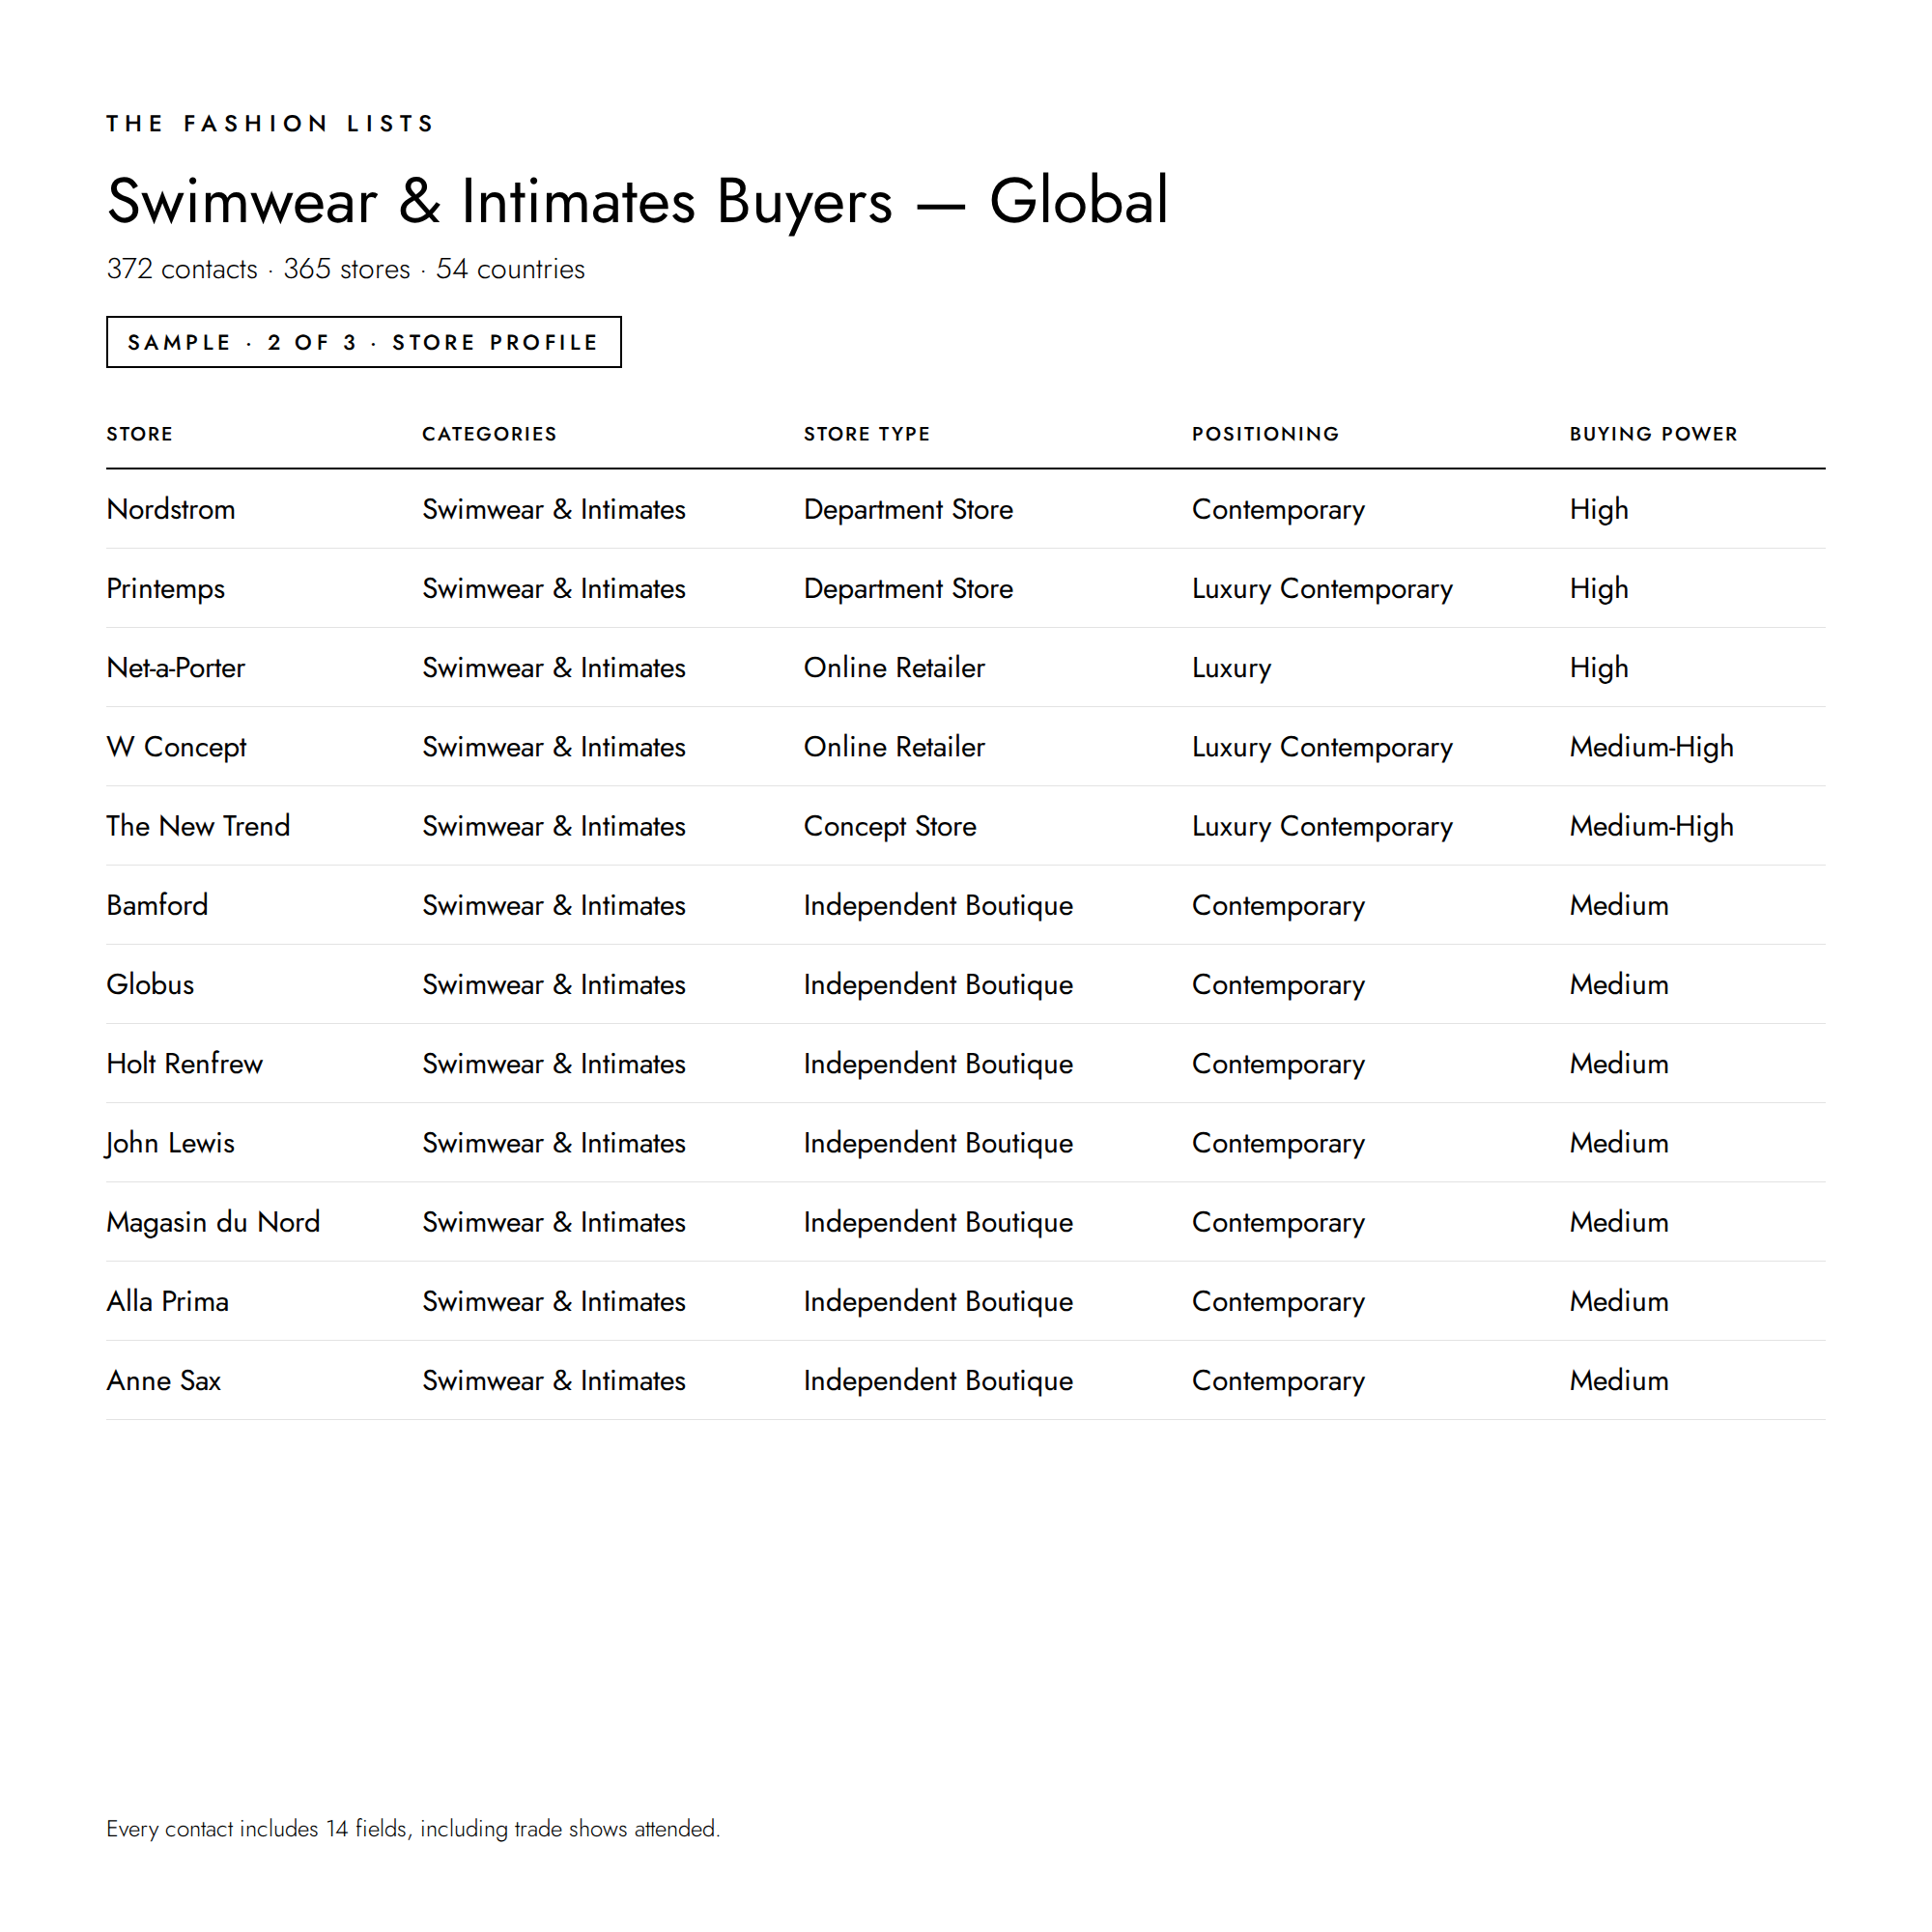Click 'Concept Store' in The New Trend row
1932x1932 pixels.
(x=890, y=826)
